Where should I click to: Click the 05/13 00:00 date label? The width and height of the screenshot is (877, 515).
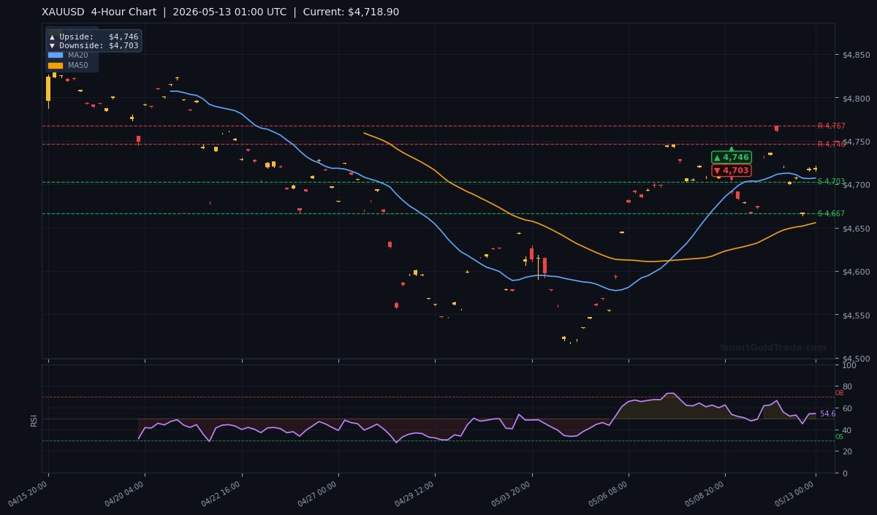796,493
